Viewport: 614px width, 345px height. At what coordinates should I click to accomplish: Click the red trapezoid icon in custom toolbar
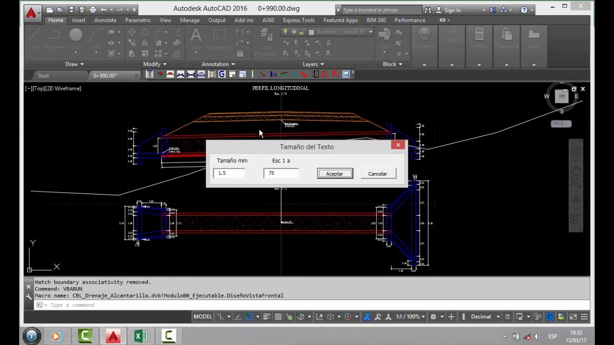click(x=170, y=74)
